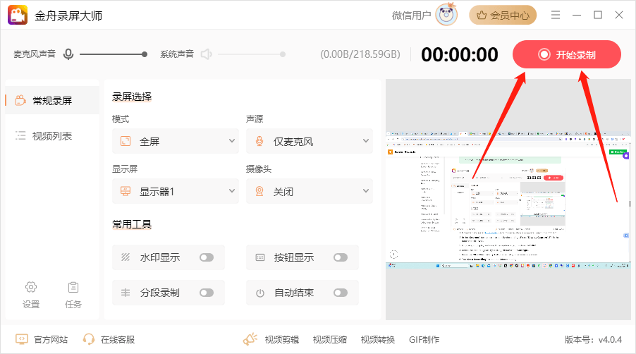Click the keyboard icon beside 按钮显示
Viewport: 636px width, 354px height.
pos(260,257)
